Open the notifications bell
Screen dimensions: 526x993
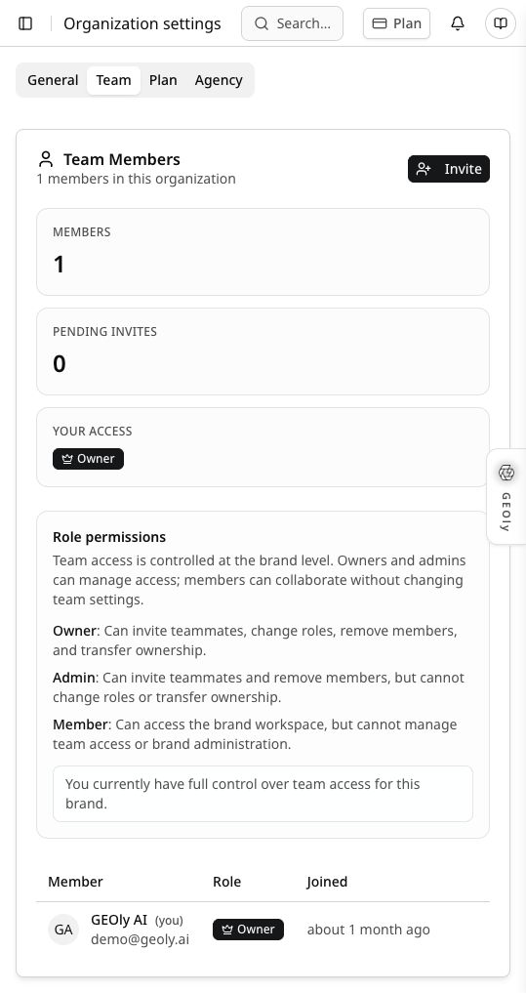tap(458, 23)
